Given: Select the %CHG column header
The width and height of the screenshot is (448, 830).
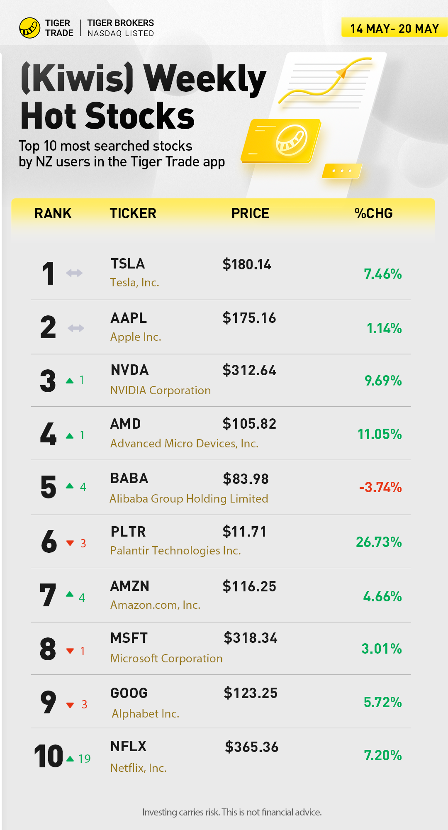Looking at the screenshot, I should click(373, 213).
